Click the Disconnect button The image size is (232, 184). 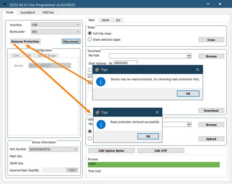click(x=71, y=42)
